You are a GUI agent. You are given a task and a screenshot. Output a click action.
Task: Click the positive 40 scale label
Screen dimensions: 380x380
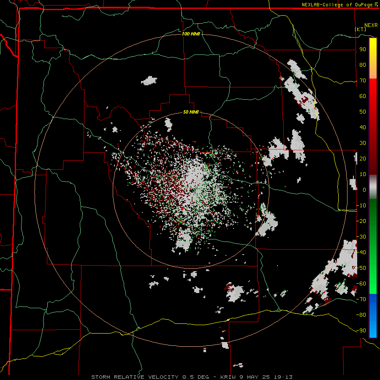363,128
